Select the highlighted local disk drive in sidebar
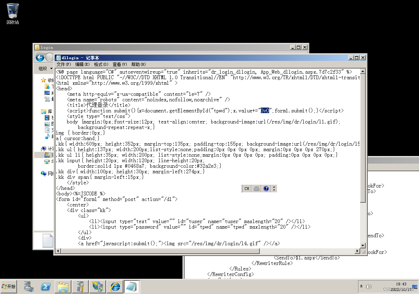 coord(47,155)
